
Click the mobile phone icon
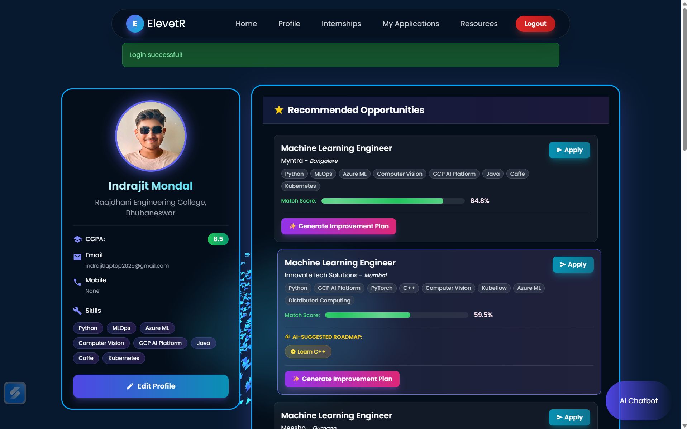point(77,282)
